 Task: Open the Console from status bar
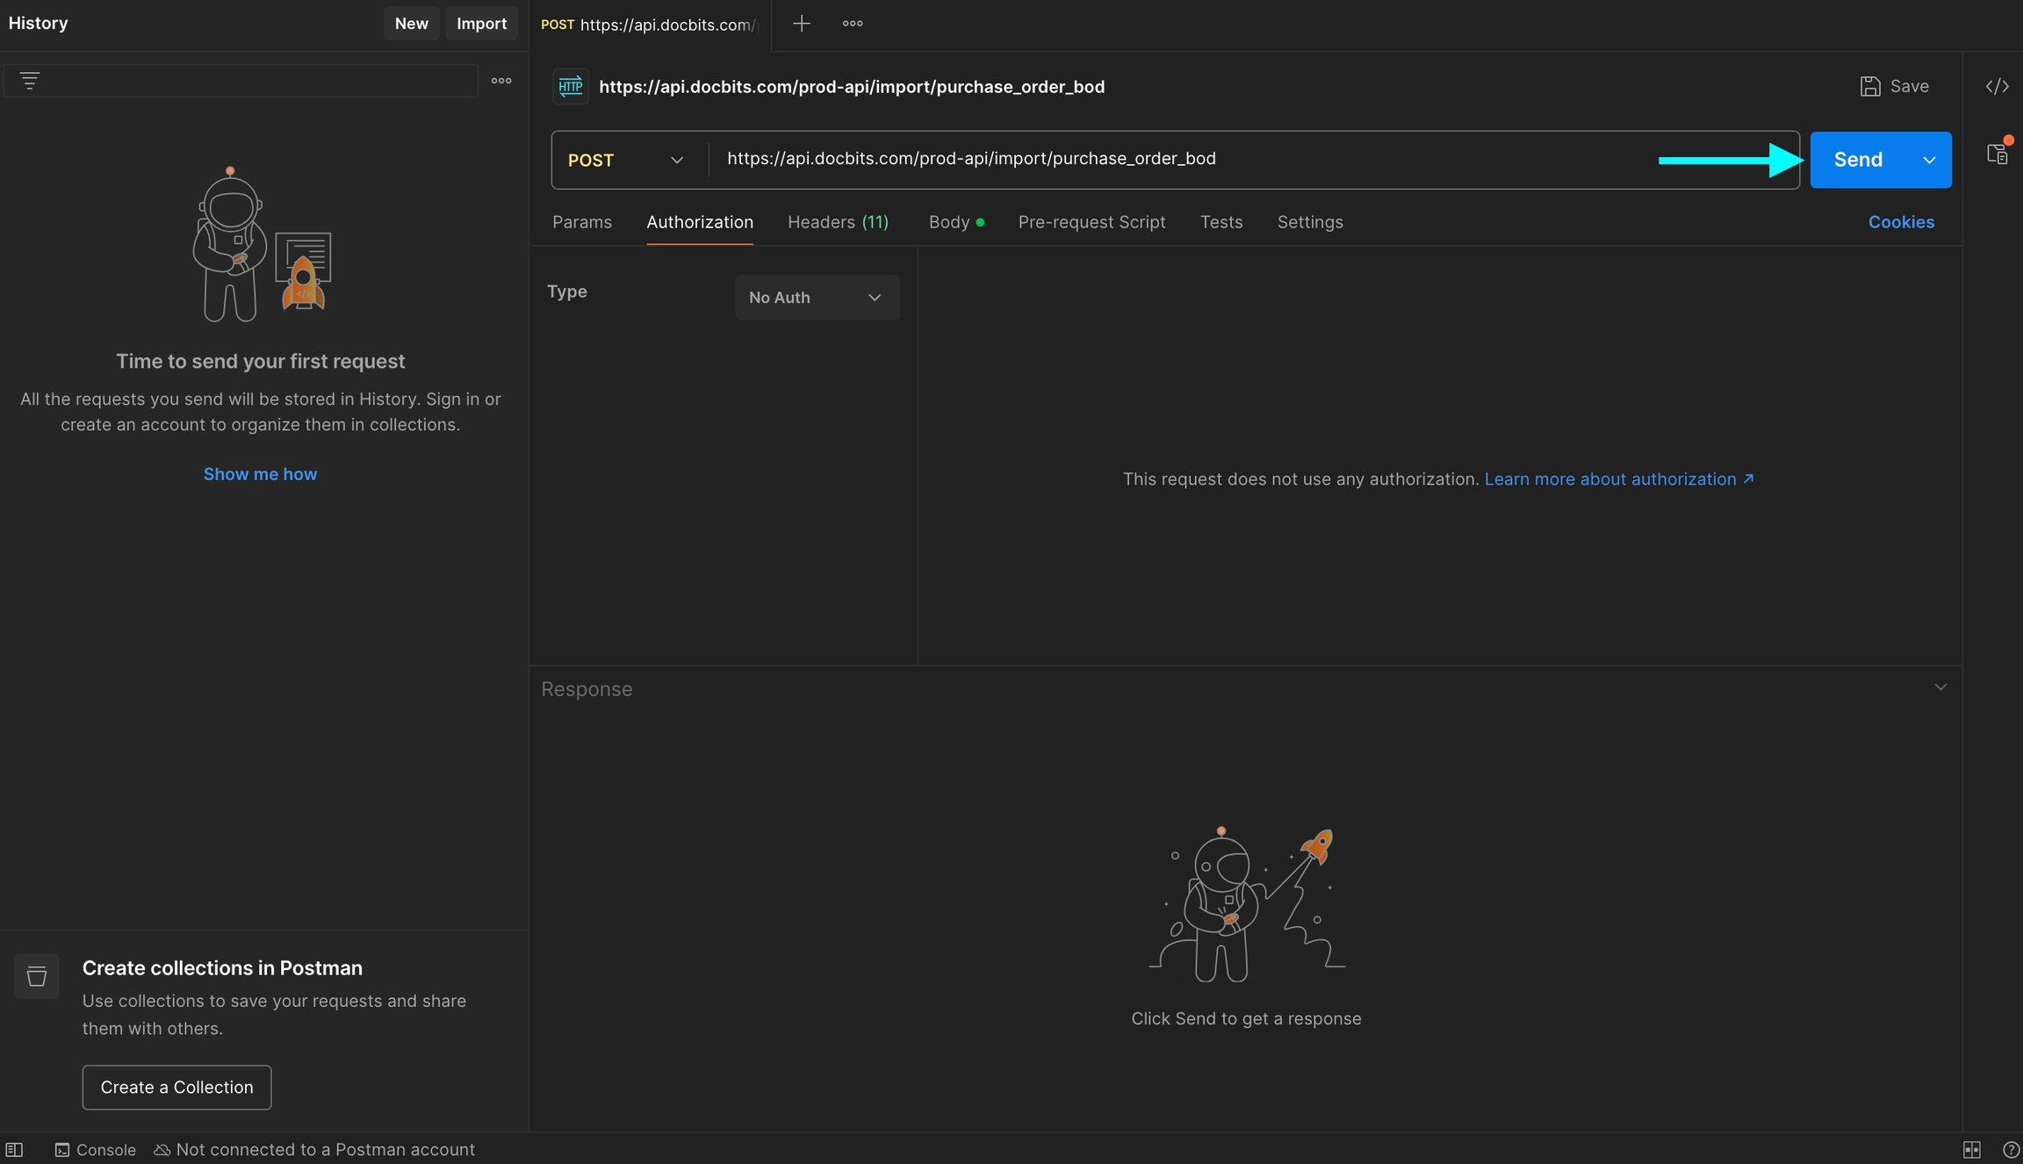(96, 1149)
